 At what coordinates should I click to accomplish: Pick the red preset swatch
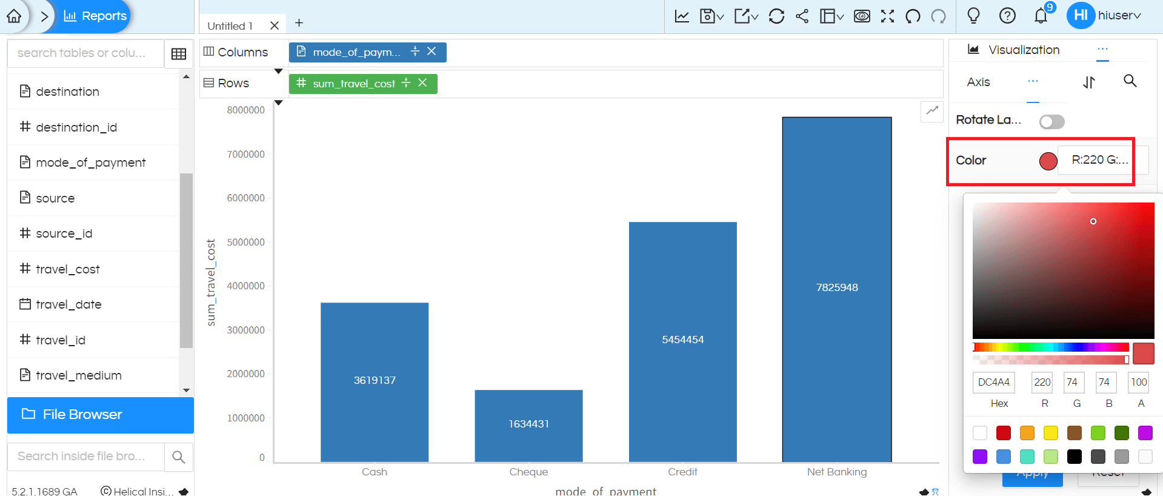(x=1004, y=433)
